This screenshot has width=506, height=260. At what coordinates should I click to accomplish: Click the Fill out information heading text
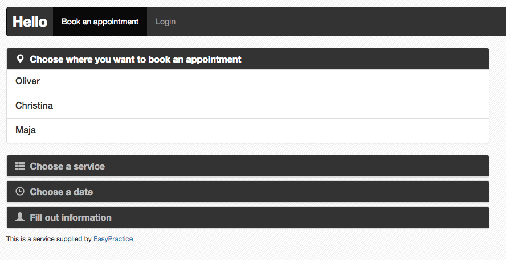[71, 217]
